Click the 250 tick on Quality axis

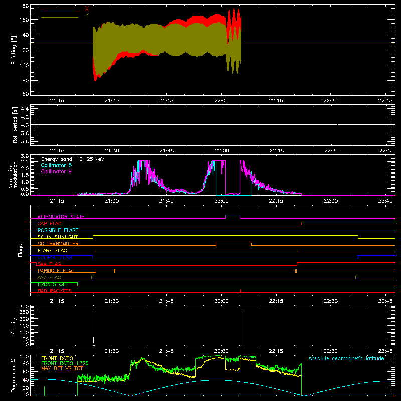click(24, 312)
